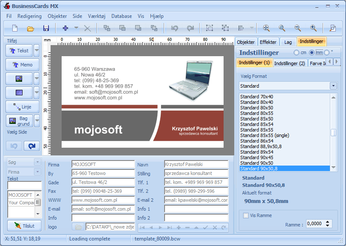Expand the dropdown arrow next to the toolbar plus icon
346x246 pixels.
76,28
